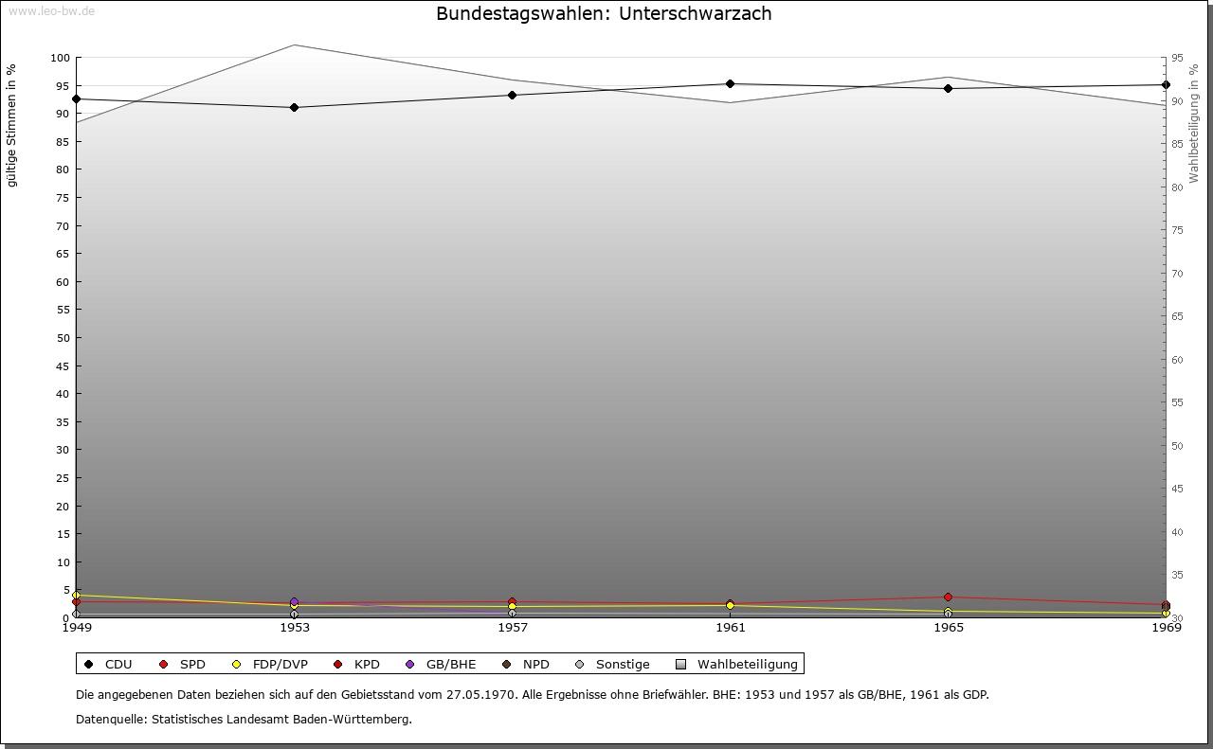
Task: Click the CDU data point for 1949
Action: point(77,99)
